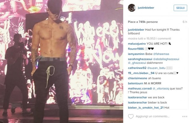
Task: Click justinbieber profile avatar picture
Action: 132,8
